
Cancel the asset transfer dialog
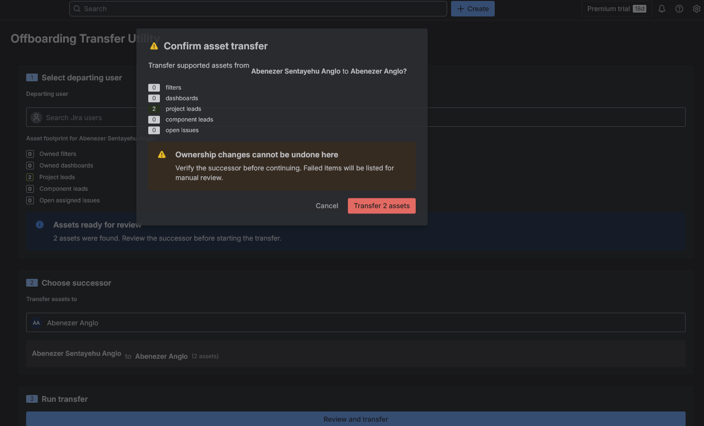pyautogui.click(x=327, y=206)
